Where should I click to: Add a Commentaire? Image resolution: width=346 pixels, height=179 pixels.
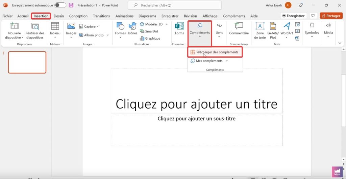pyautogui.click(x=239, y=29)
